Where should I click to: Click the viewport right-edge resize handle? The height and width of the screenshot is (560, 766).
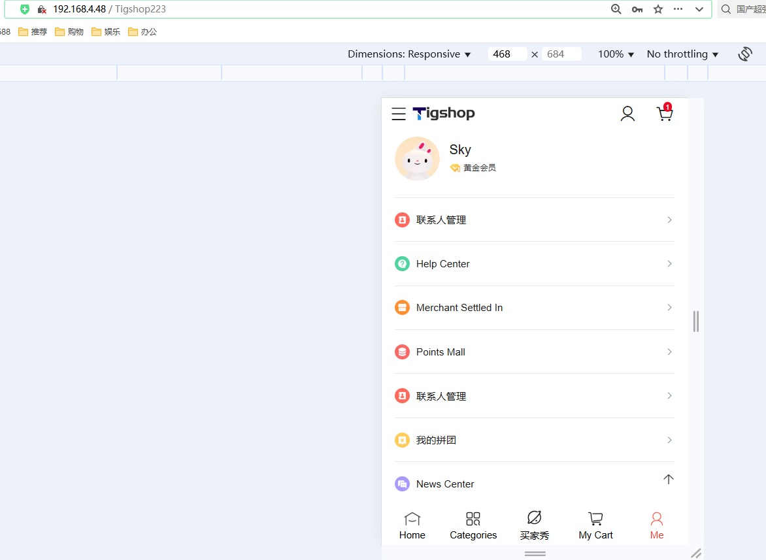[x=696, y=321]
